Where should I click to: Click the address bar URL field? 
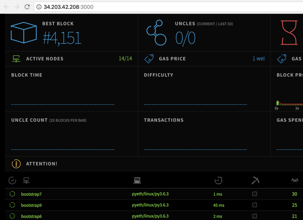[x=151, y=7]
